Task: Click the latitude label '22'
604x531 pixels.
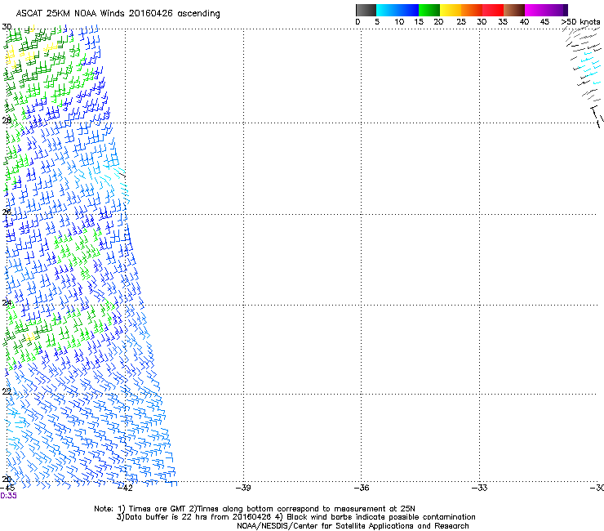Action: 7,391
